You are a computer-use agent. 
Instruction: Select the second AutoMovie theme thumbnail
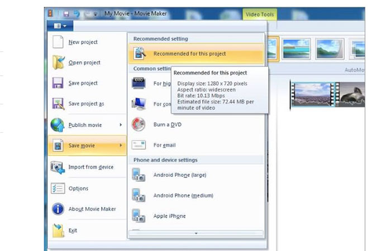296,49
